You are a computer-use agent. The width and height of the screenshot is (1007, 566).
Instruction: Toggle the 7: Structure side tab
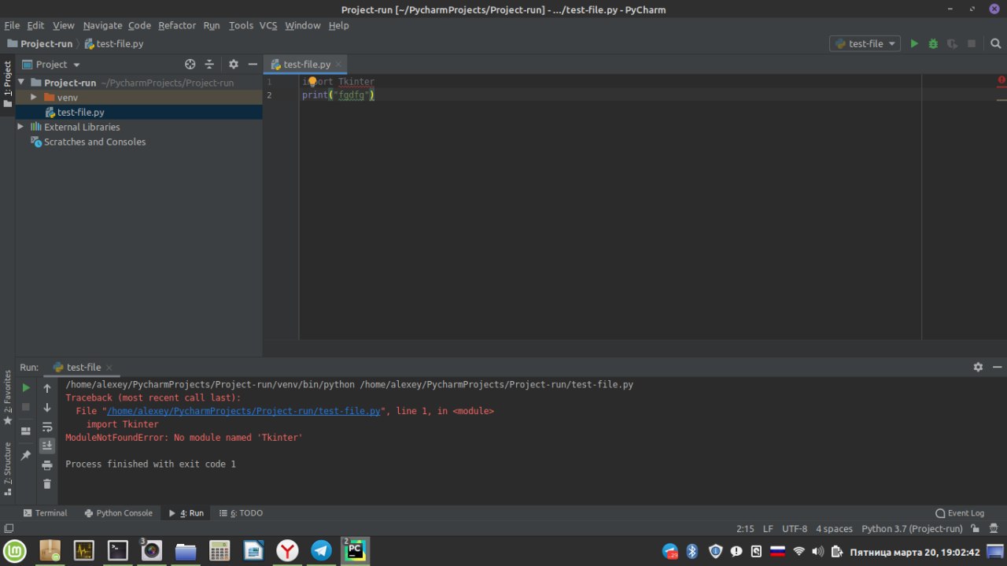pyautogui.click(x=8, y=468)
